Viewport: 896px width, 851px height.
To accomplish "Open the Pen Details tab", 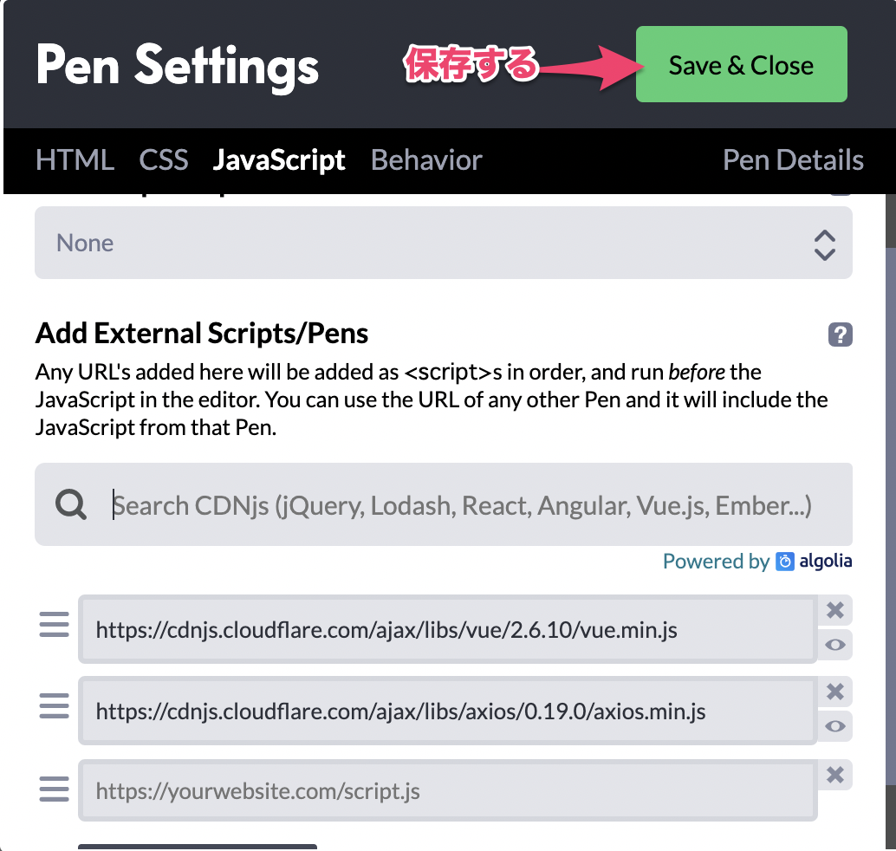I will click(x=793, y=160).
